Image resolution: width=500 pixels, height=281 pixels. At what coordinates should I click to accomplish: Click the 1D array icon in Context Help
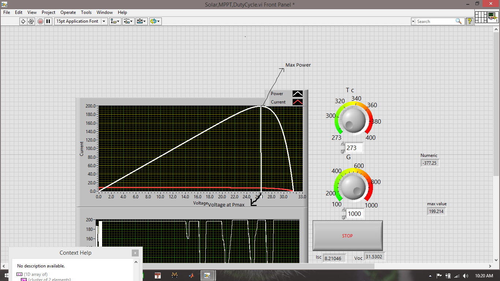[19, 274]
